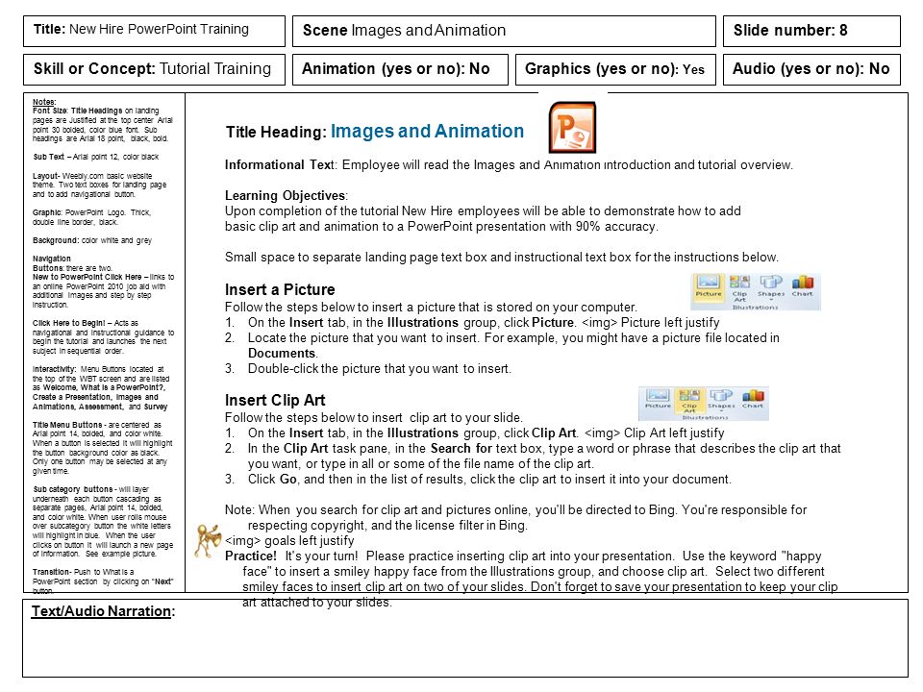
Task: Click the Scene Images and Animation box
Action: click(x=504, y=31)
